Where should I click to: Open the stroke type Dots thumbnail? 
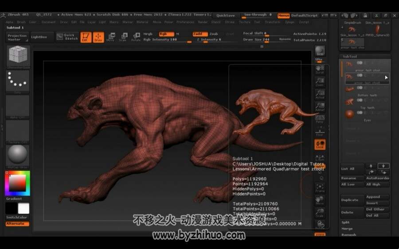[x=18, y=82]
